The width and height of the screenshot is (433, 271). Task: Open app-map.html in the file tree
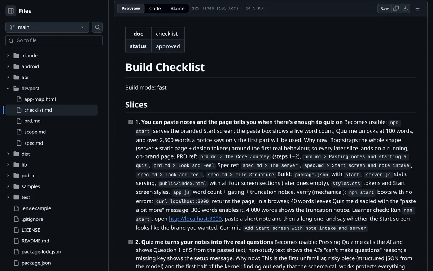coord(40,99)
